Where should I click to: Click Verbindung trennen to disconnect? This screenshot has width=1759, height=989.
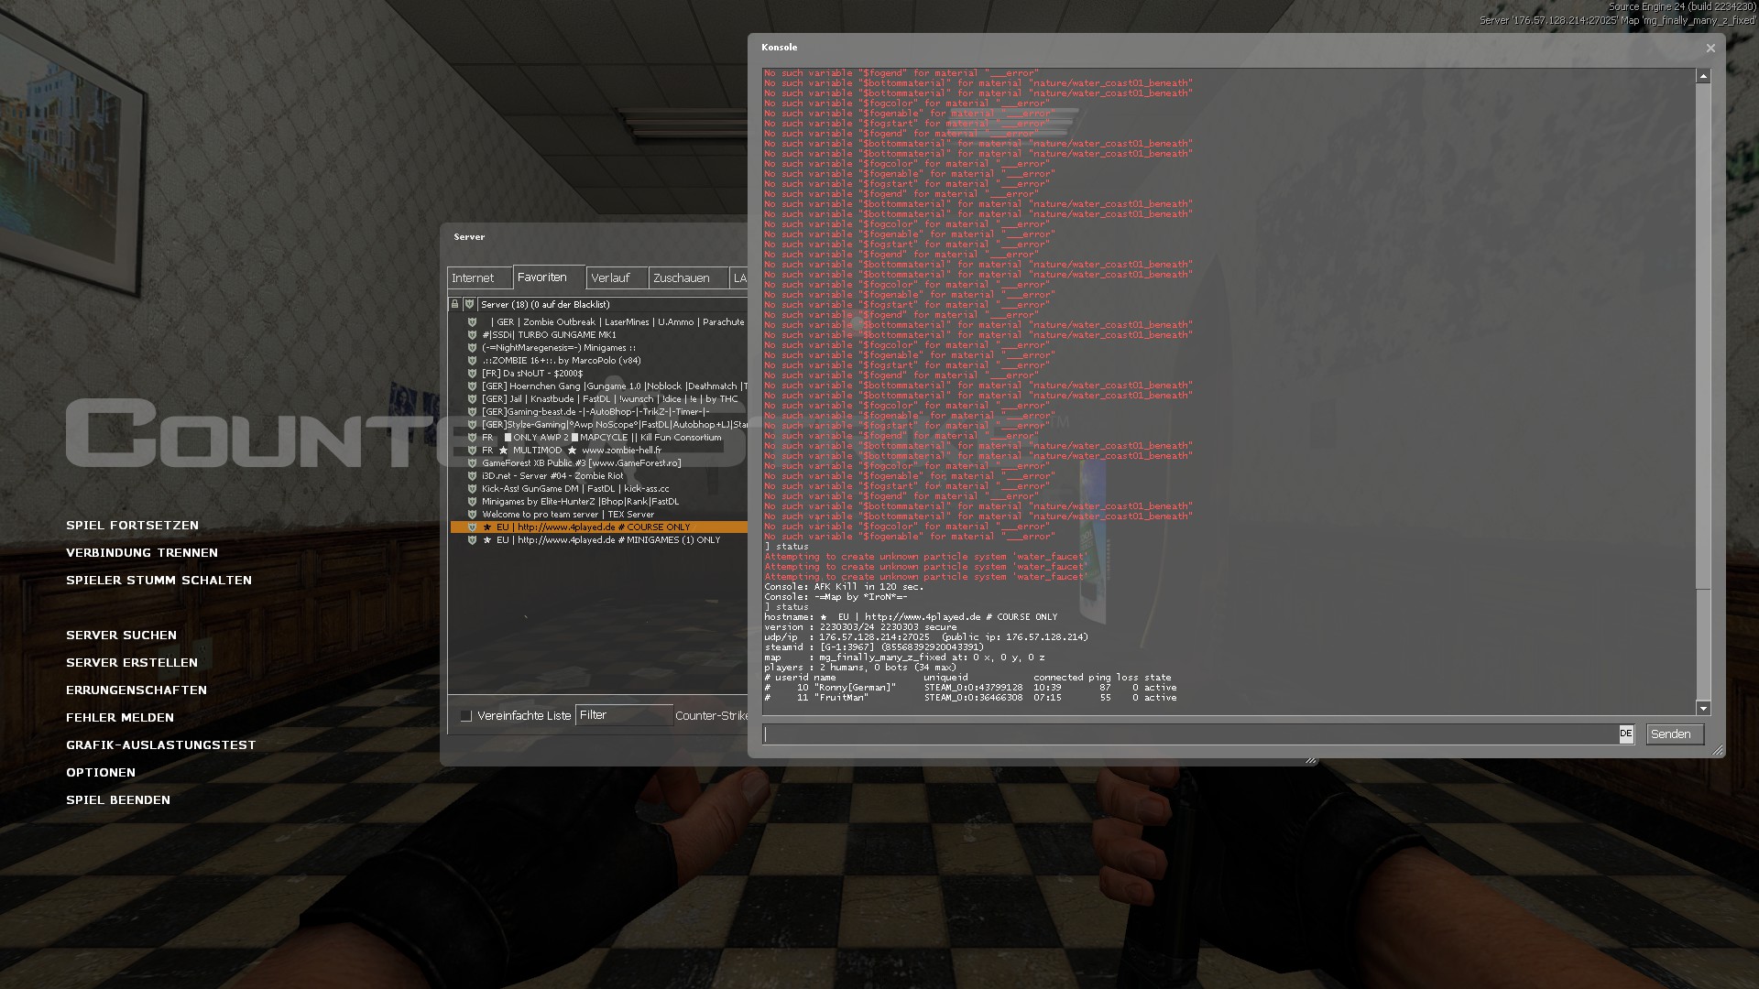(x=142, y=553)
